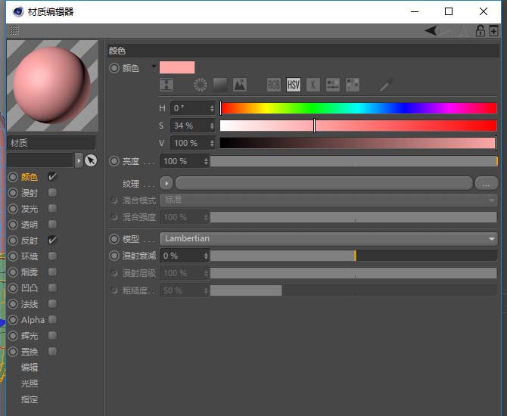
Task: Enable the 发光 channel checkbox
Action: [x=52, y=208]
